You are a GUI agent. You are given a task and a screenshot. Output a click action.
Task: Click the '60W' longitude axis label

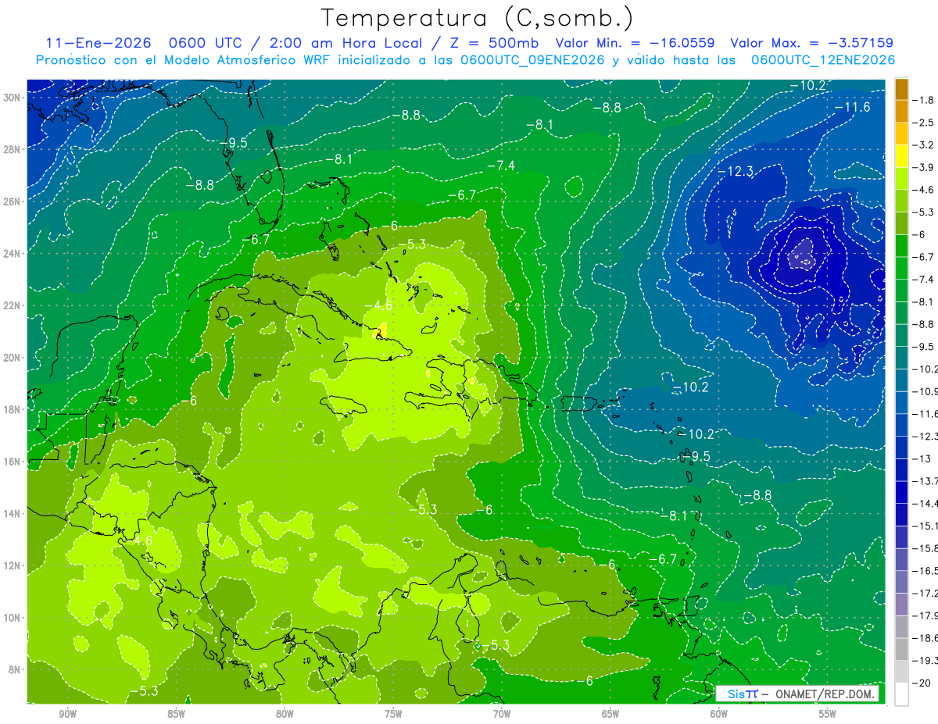tap(719, 714)
